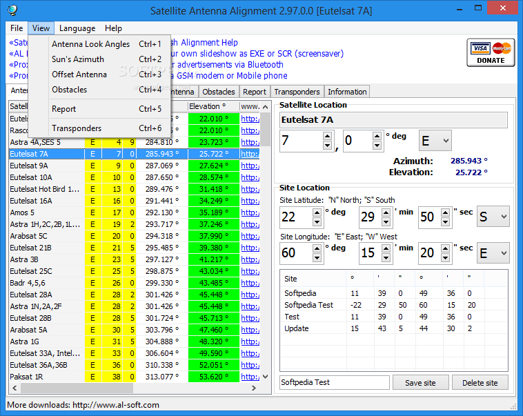Click the Eutelsat 7A satellite name field
The width and height of the screenshot is (523, 416).
[x=393, y=120]
